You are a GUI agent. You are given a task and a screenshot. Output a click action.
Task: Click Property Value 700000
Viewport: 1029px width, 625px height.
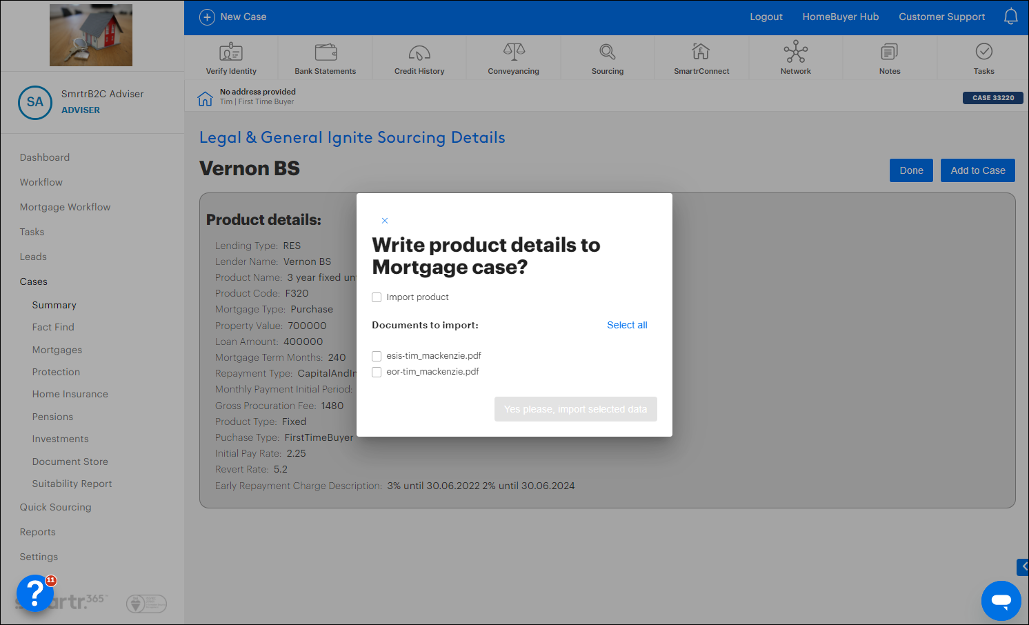coord(308,326)
